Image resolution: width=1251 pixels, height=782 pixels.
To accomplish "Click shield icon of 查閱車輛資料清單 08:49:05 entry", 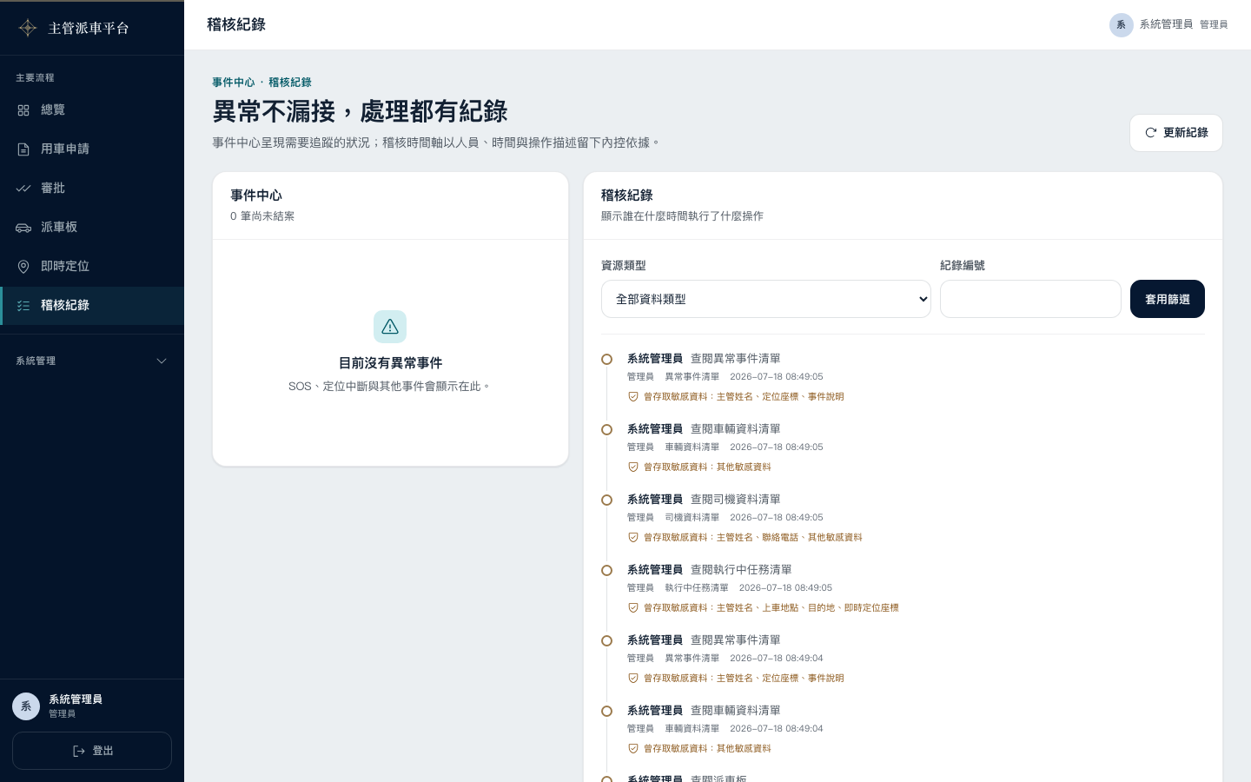I will click(633, 467).
